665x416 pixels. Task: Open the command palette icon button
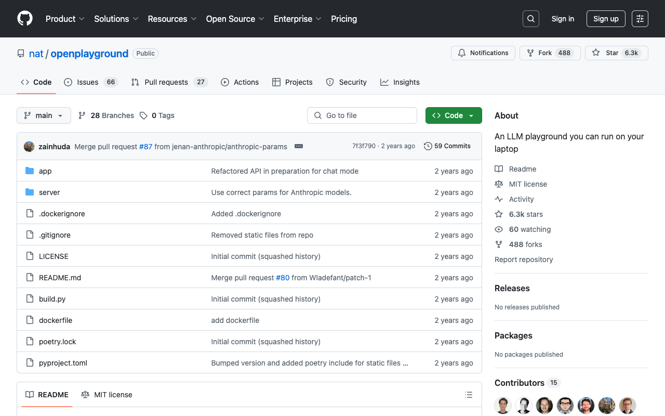pyautogui.click(x=640, y=19)
